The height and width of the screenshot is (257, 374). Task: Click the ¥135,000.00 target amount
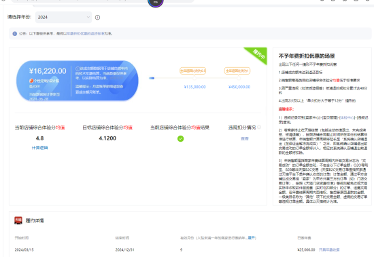click(195, 87)
